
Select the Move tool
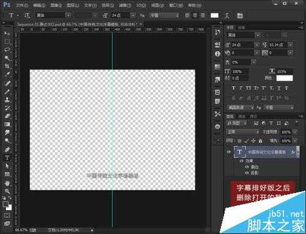tap(7, 33)
